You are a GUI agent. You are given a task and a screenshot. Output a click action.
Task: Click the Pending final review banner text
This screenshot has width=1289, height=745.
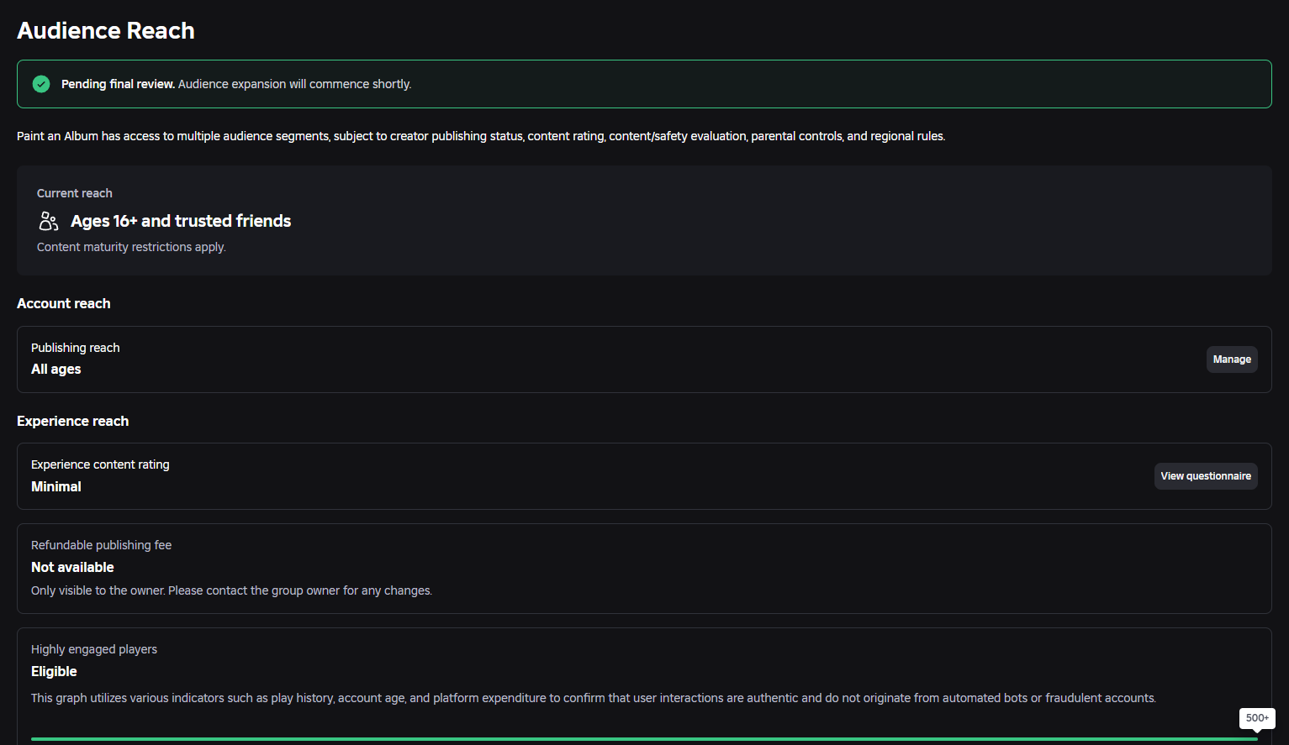(x=236, y=84)
